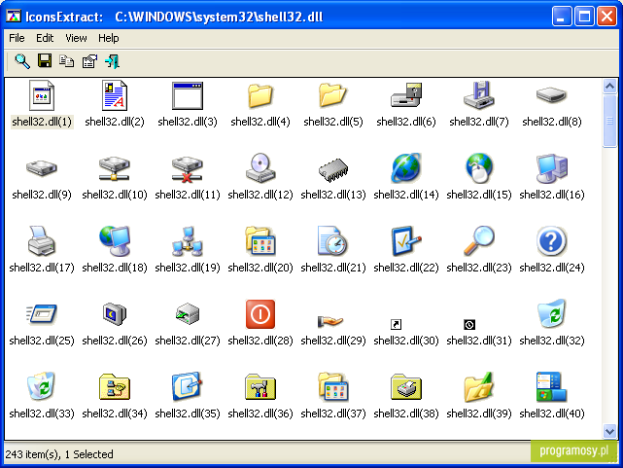The width and height of the screenshot is (623, 468).
Task: Click the label text "shell32.dll(27)"
Action: click(188, 341)
